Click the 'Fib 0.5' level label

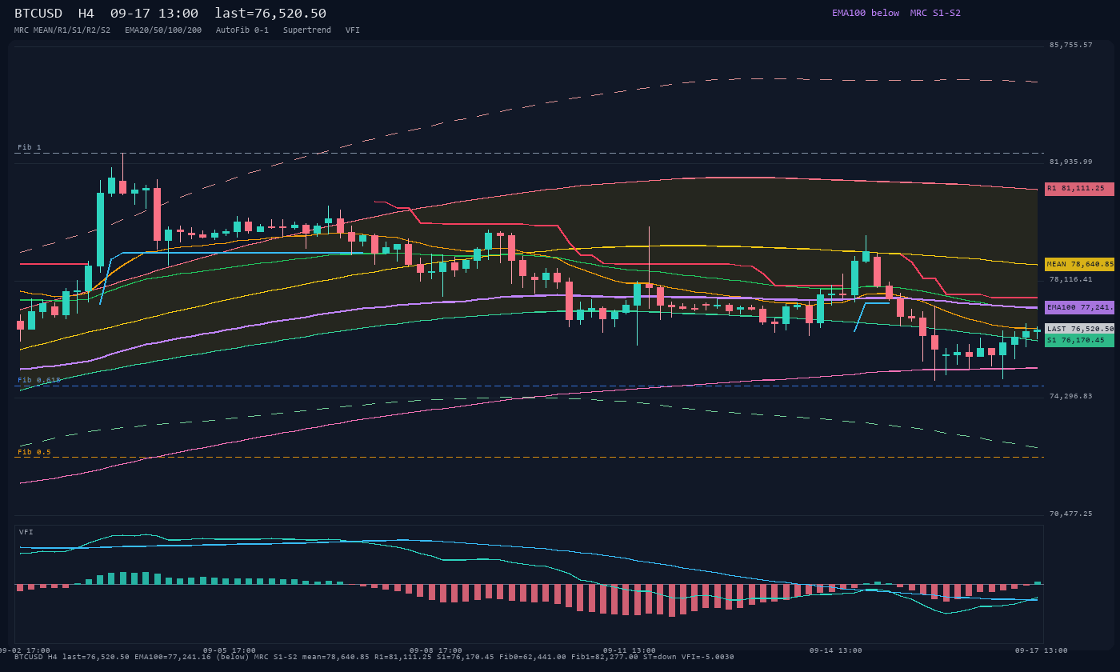(x=34, y=452)
